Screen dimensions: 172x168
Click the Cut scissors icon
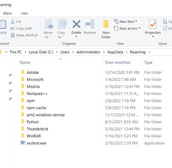(x=12, y=22)
